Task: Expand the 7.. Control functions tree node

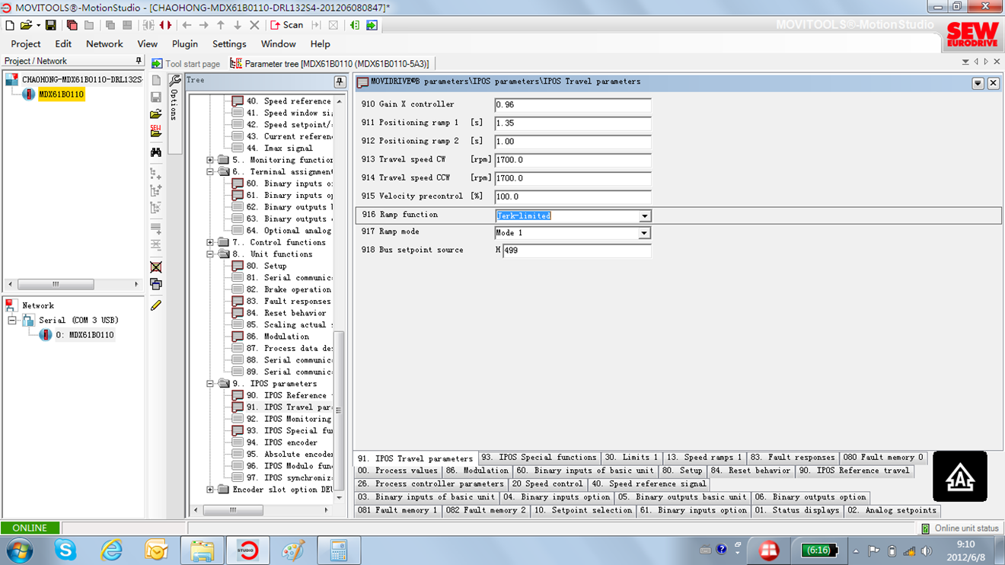Action: tap(210, 243)
